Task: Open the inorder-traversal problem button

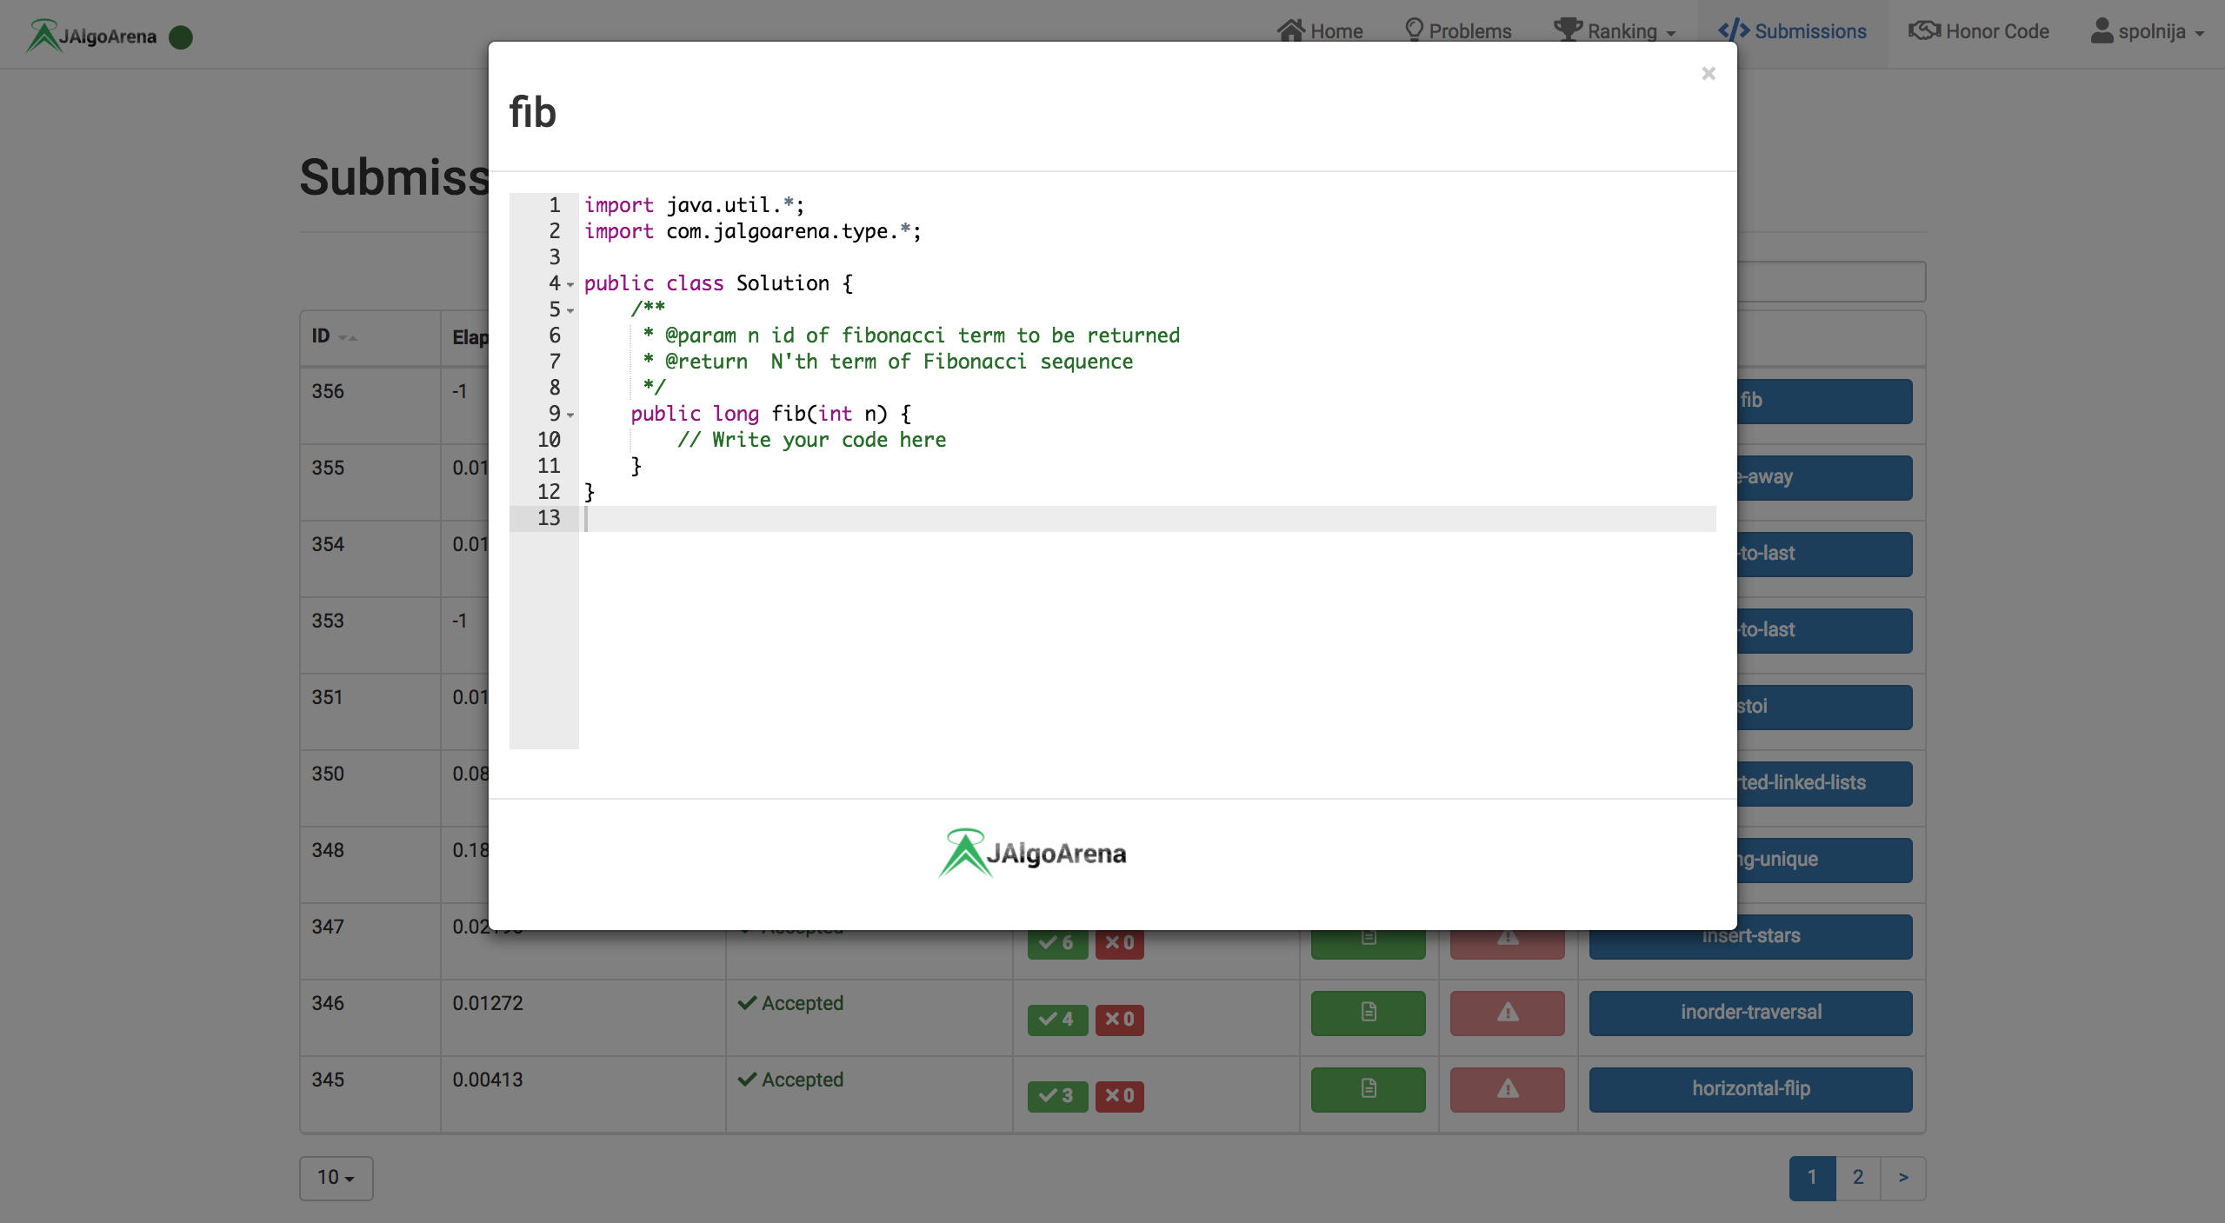Action: 1749,1013
